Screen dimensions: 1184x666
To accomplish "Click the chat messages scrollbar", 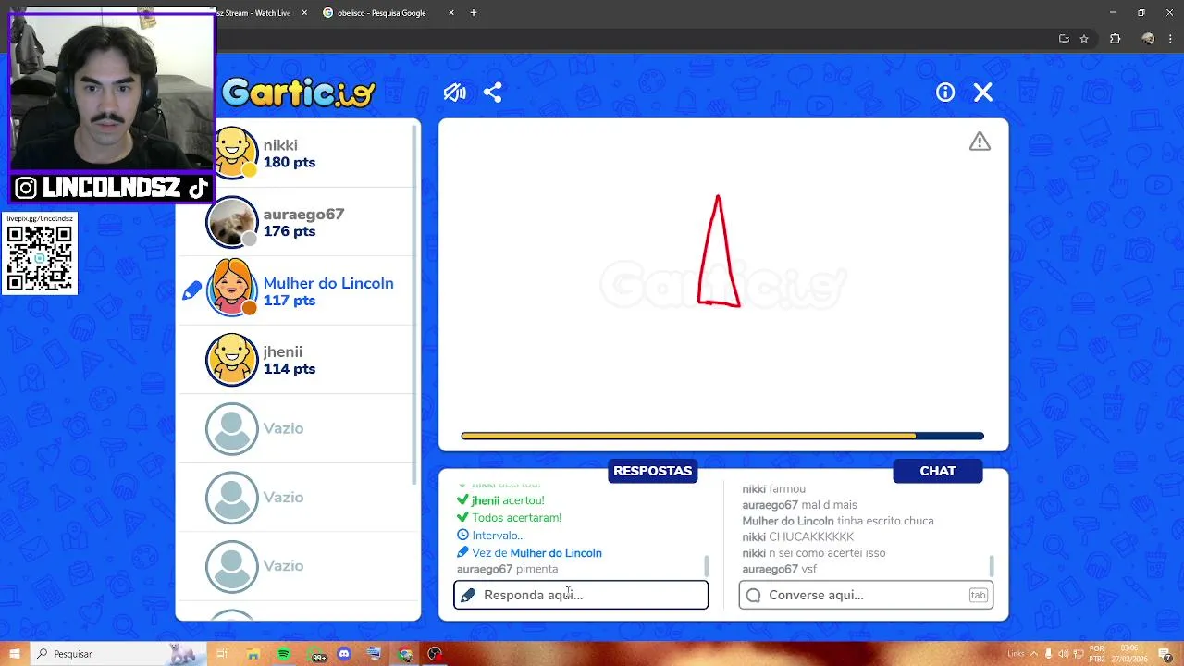I will coord(992,565).
